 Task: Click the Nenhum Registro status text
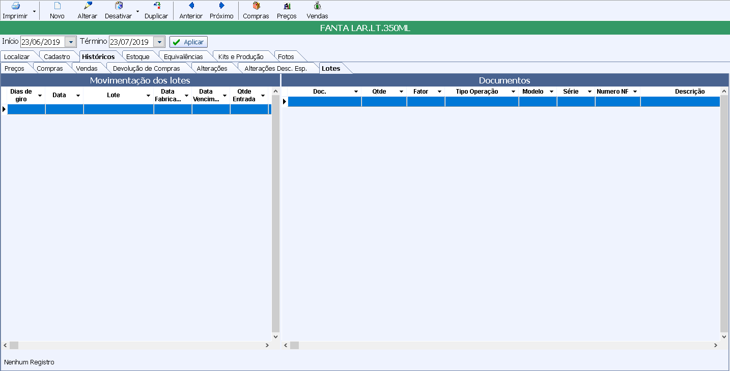29,362
